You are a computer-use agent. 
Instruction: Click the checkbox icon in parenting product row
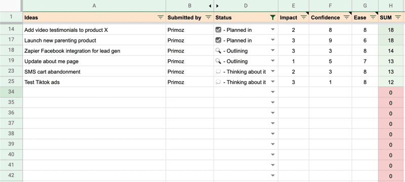[x=218, y=40]
